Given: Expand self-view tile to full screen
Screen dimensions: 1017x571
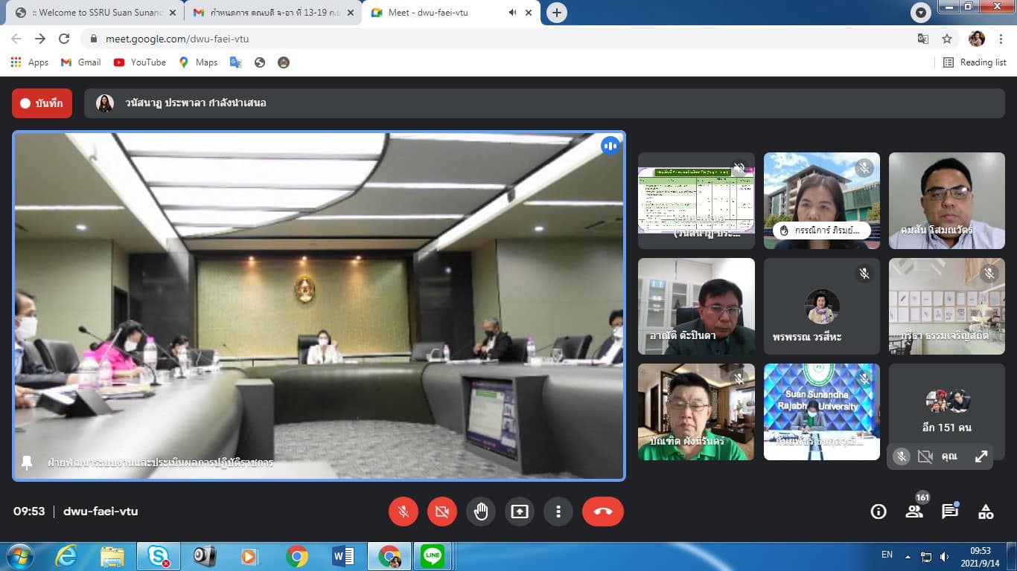Looking at the screenshot, I should point(981,457).
